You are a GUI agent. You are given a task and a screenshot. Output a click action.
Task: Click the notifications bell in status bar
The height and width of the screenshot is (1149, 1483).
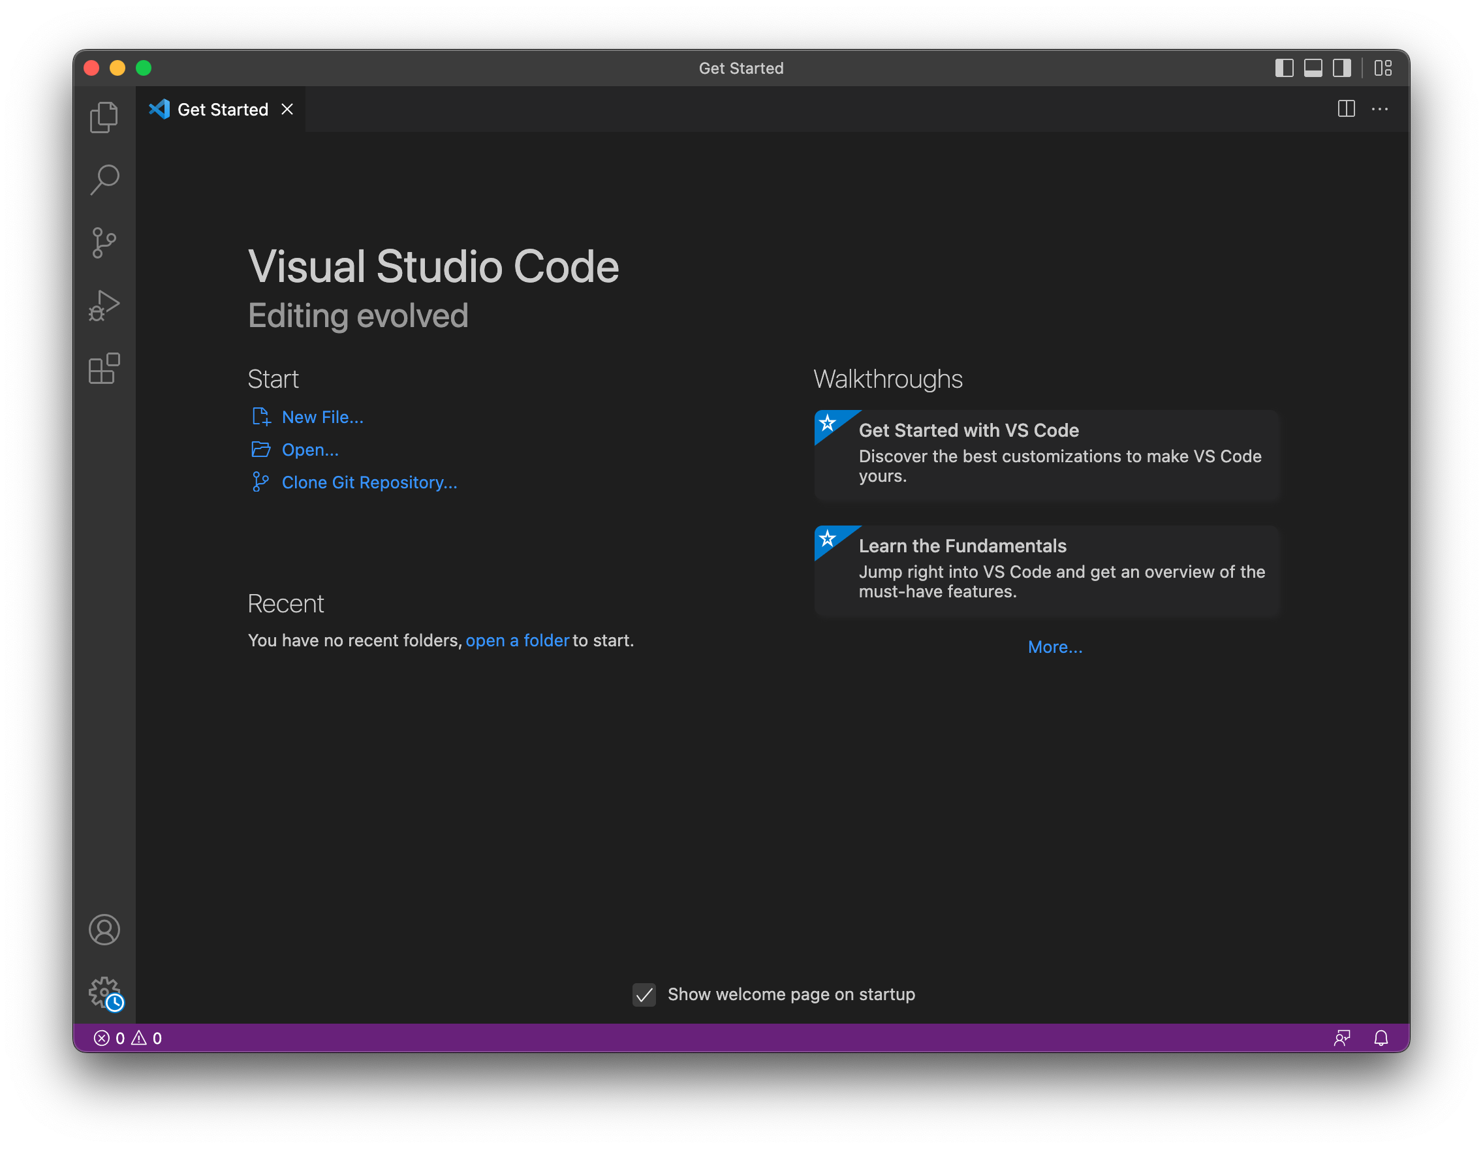pos(1381,1037)
